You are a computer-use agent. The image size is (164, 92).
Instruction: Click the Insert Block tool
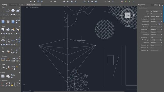(3, 30)
